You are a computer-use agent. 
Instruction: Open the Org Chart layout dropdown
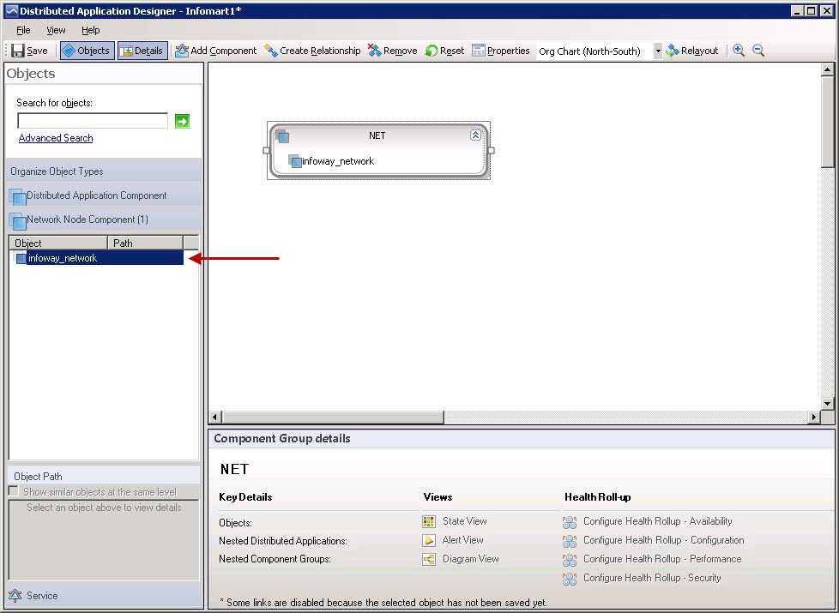click(x=658, y=51)
